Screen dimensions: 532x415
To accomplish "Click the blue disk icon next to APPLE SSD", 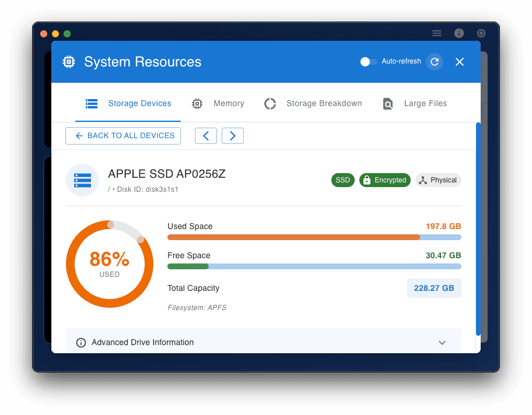I will (82, 180).
